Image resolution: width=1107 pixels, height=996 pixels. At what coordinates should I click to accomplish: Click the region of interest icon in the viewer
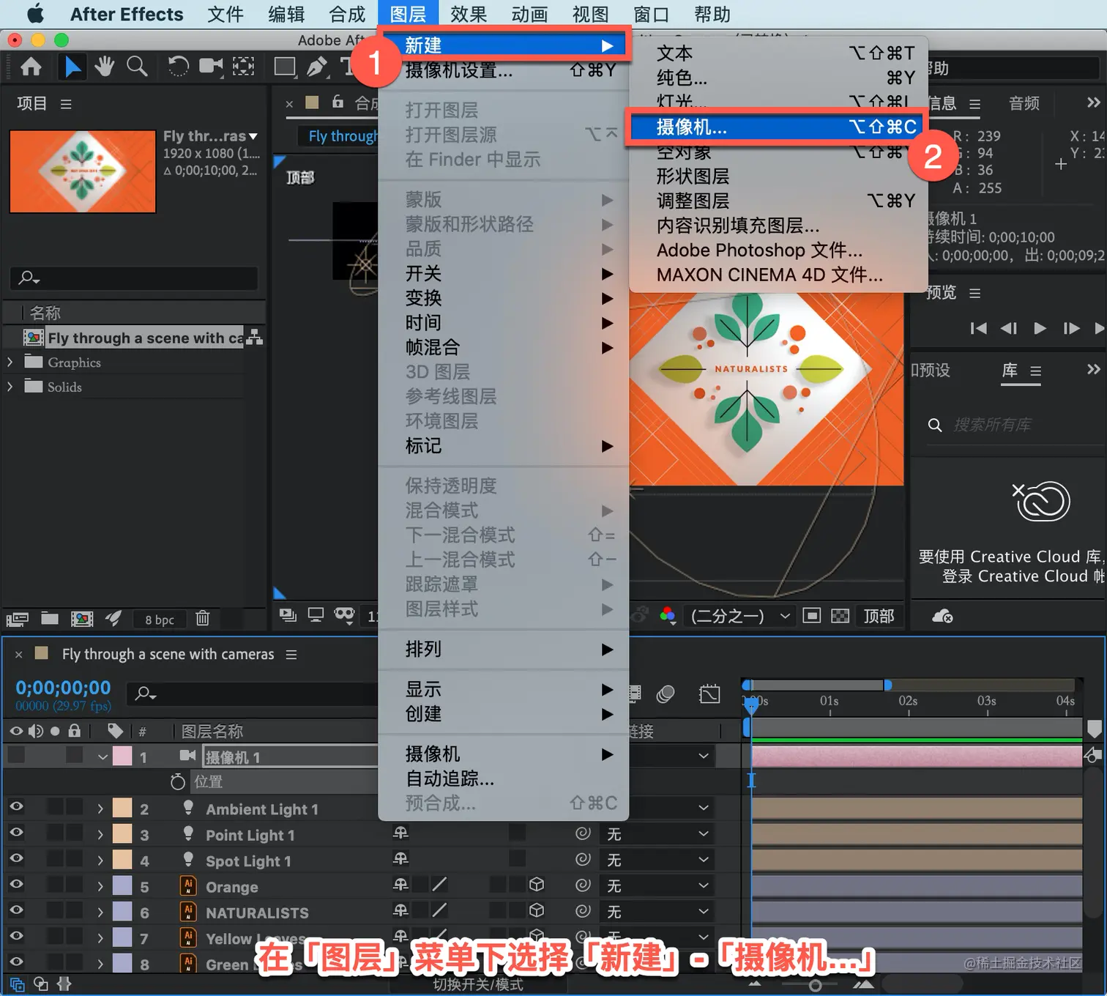(x=811, y=616)
